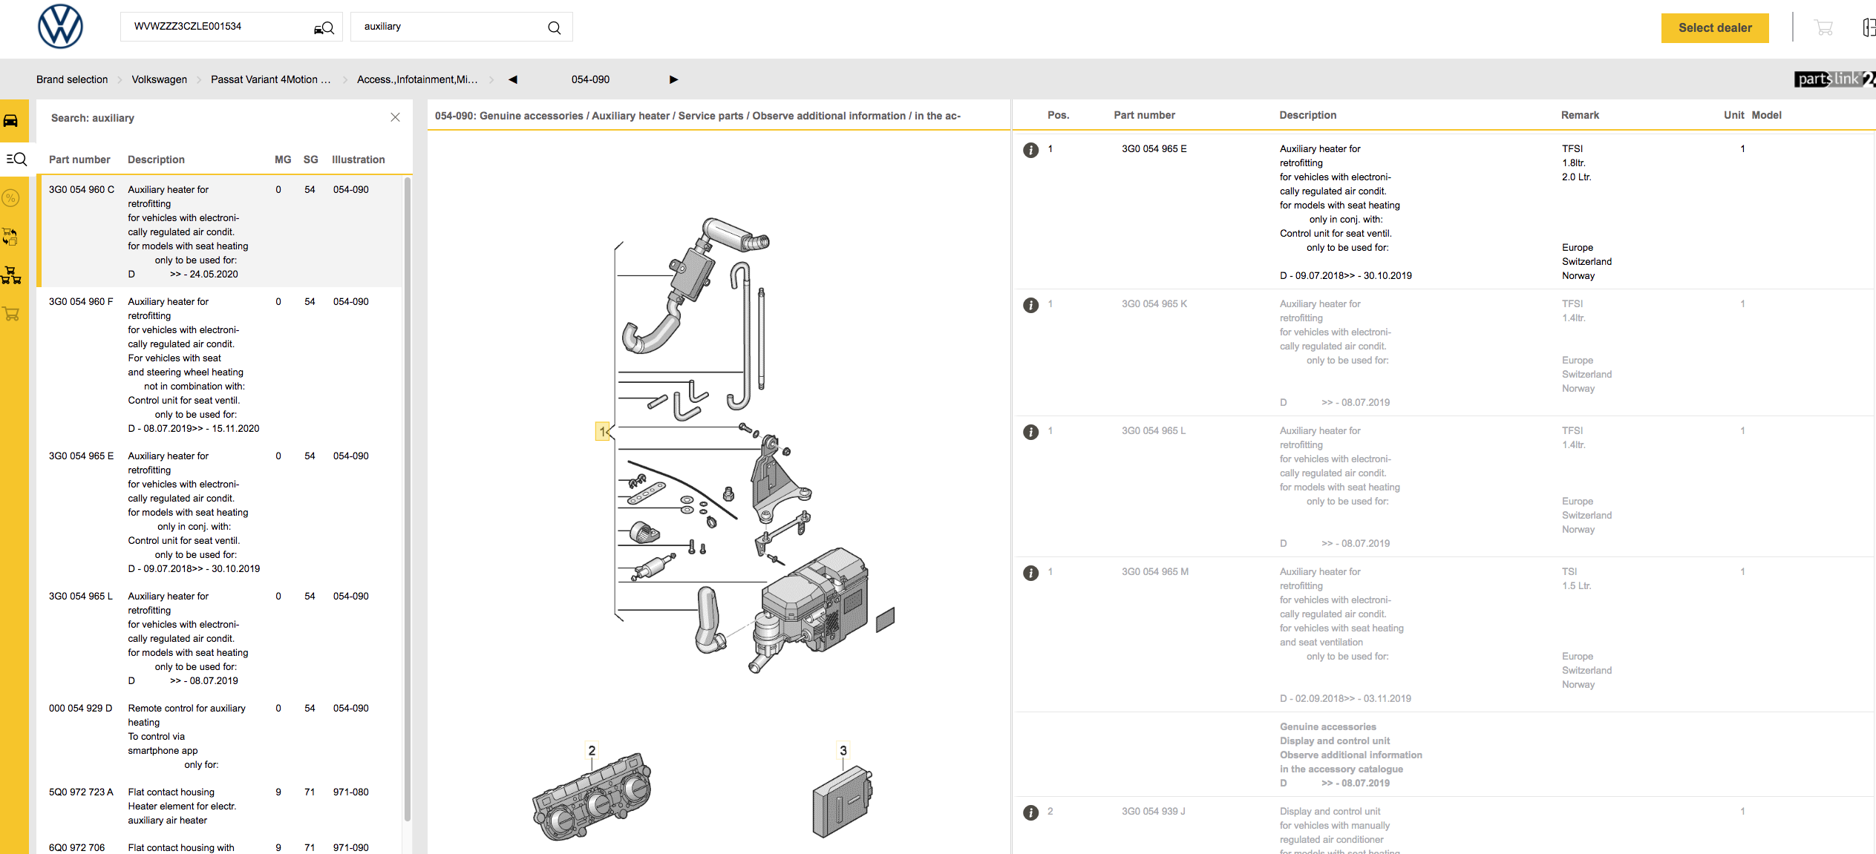Screen dimensions: 1876x854
Task: Click the Select dealer button
Action: 1714,28
